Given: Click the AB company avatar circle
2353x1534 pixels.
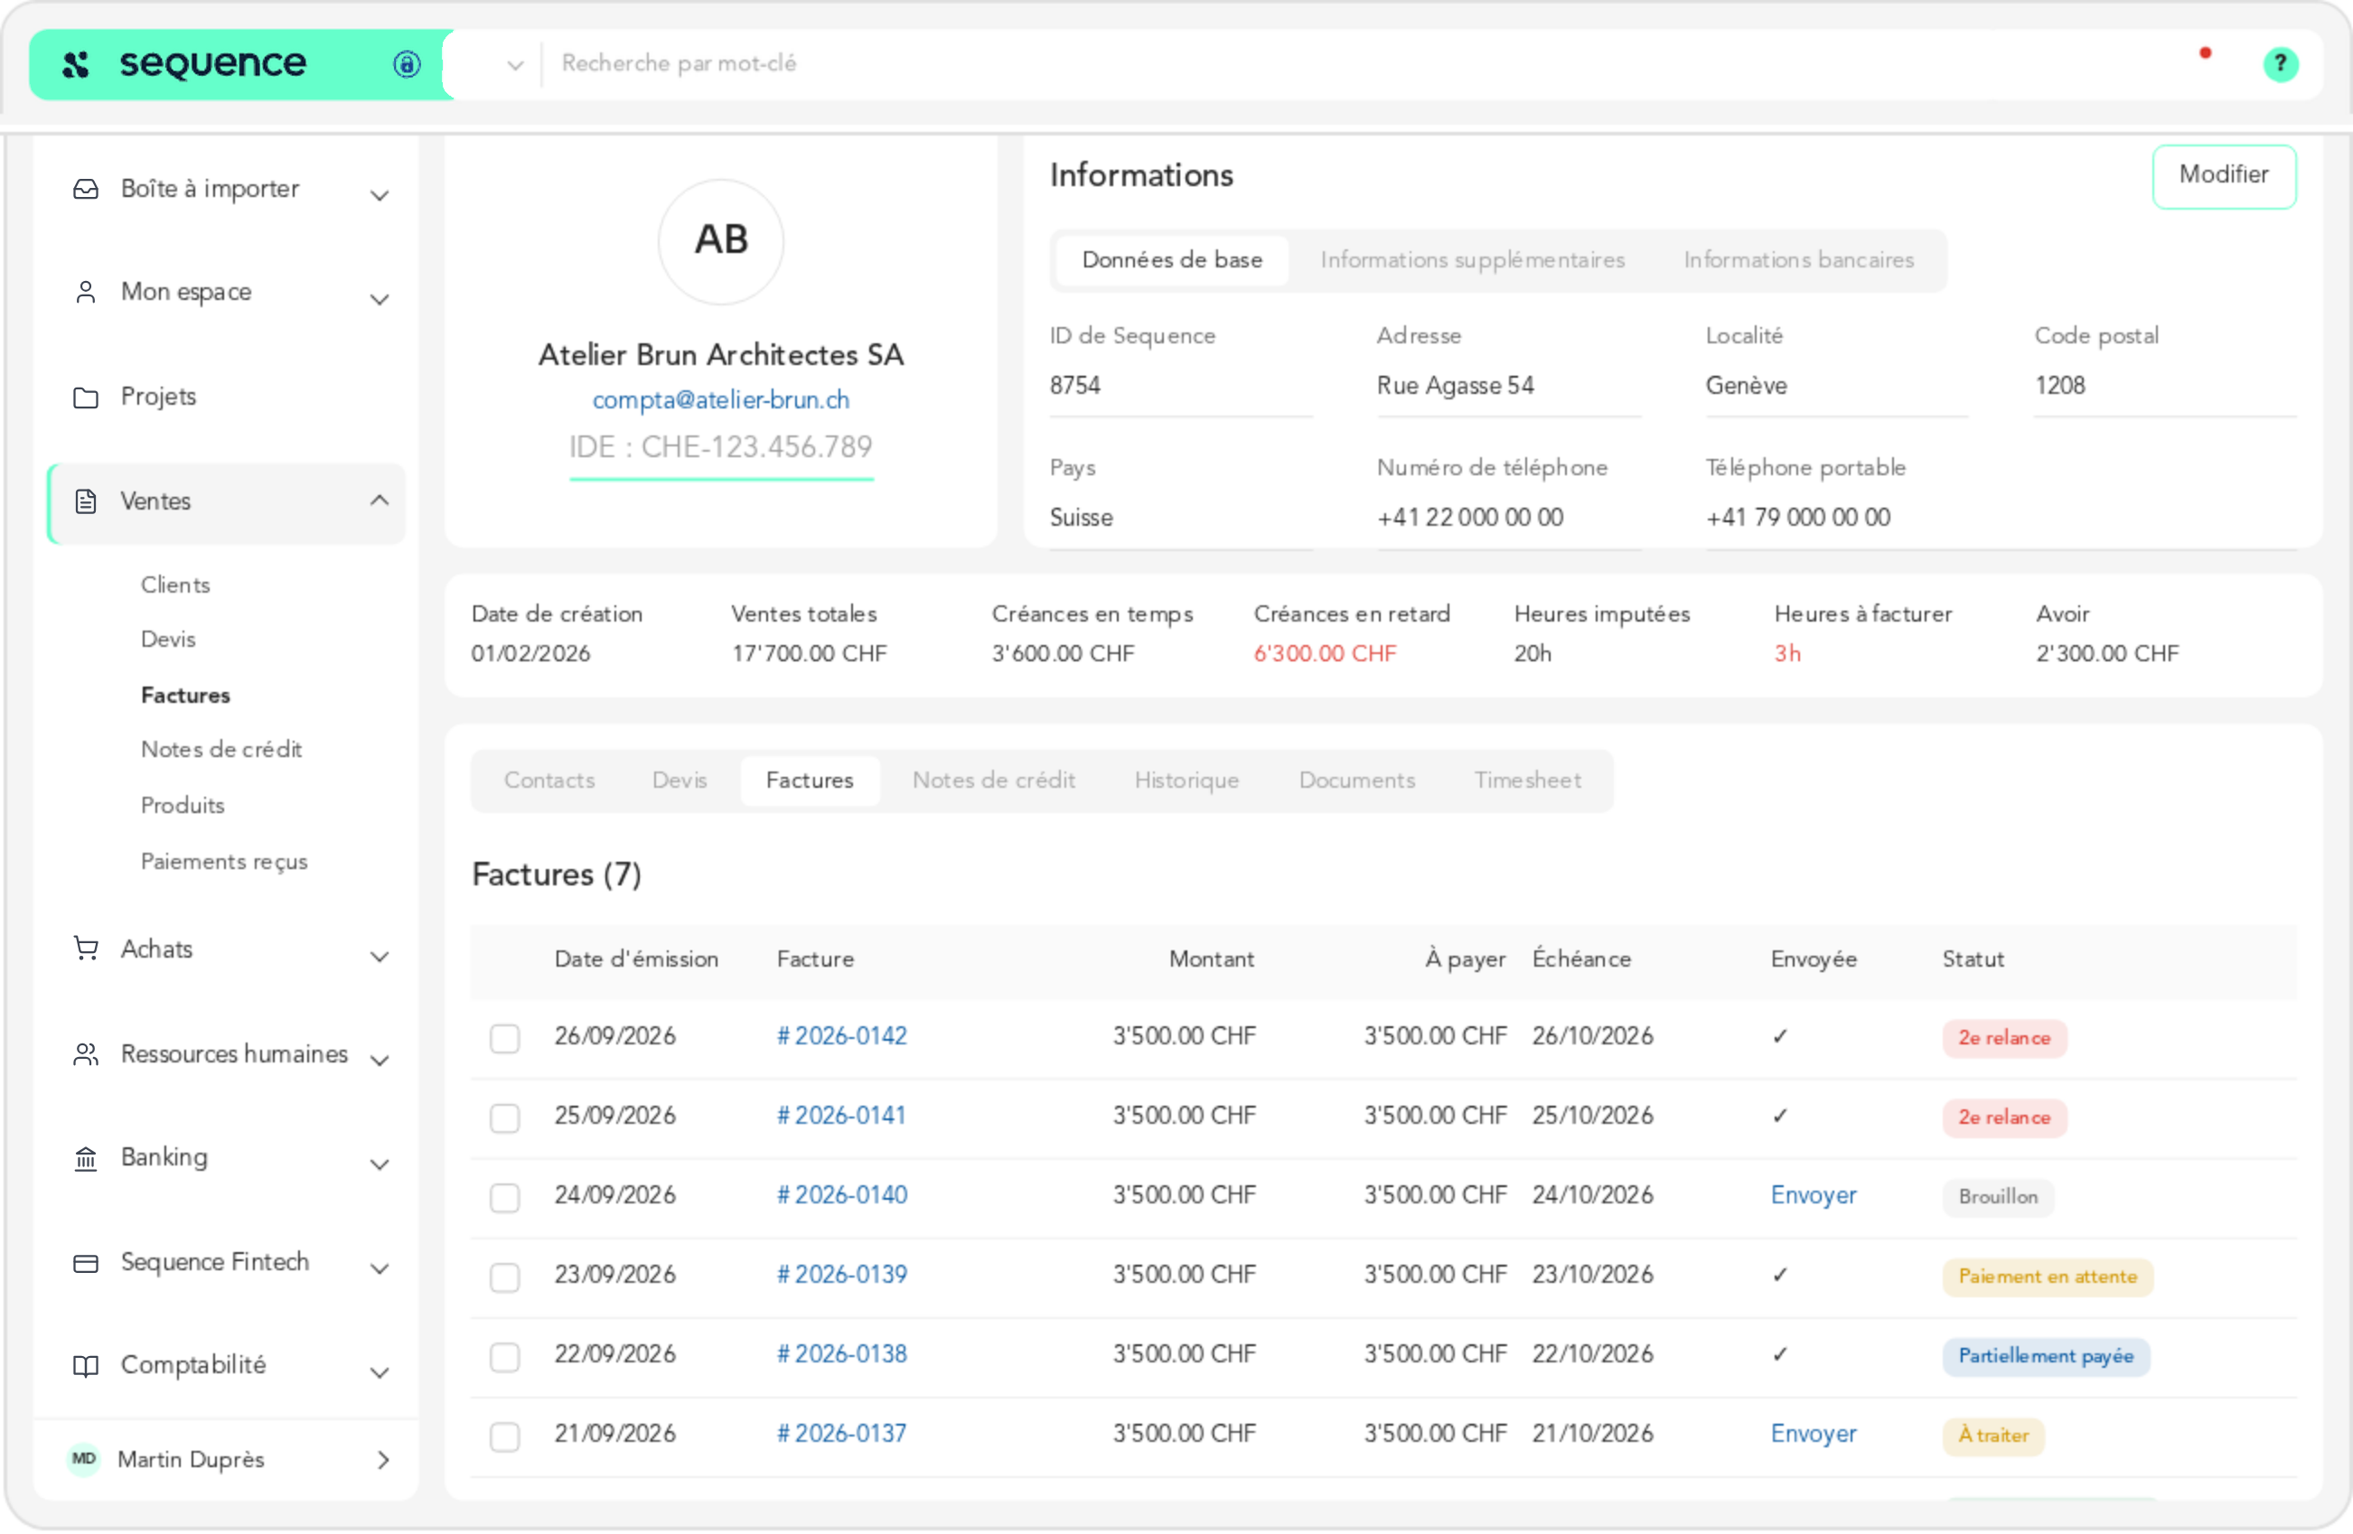Looking at the screenshot, I should (721, 241).
